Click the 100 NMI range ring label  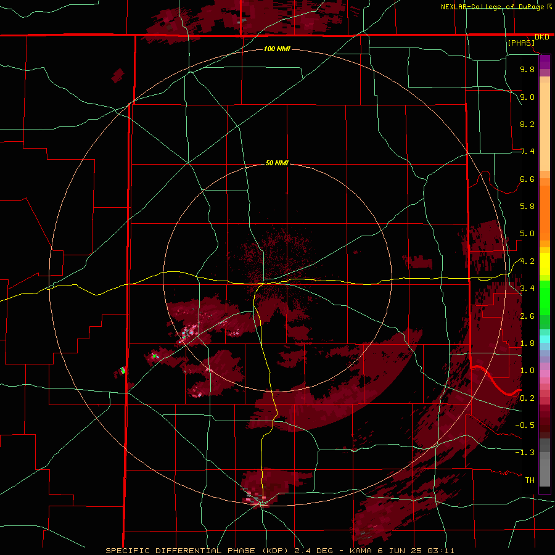277,49
